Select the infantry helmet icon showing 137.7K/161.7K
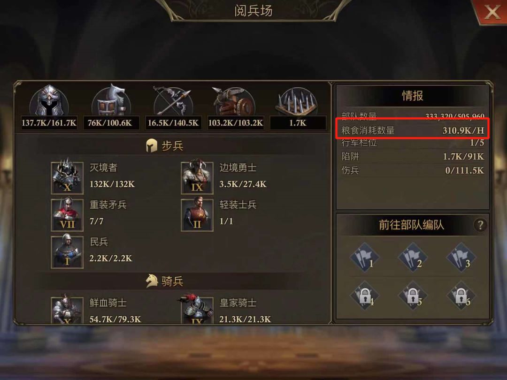The image size is (507, 380). (49, 101)
